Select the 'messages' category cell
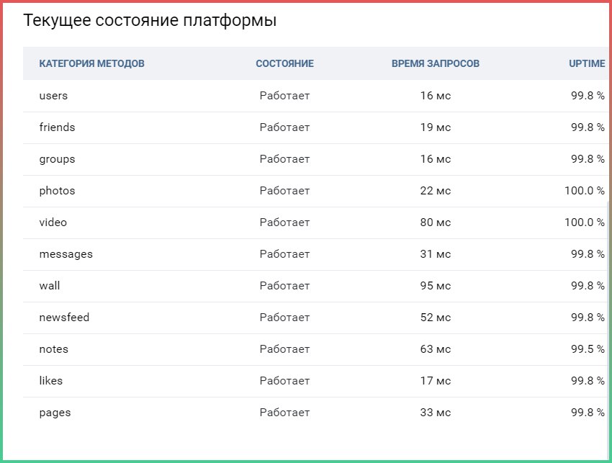The image size is (612, 463). pyautogui.click(x=66, y=254)
